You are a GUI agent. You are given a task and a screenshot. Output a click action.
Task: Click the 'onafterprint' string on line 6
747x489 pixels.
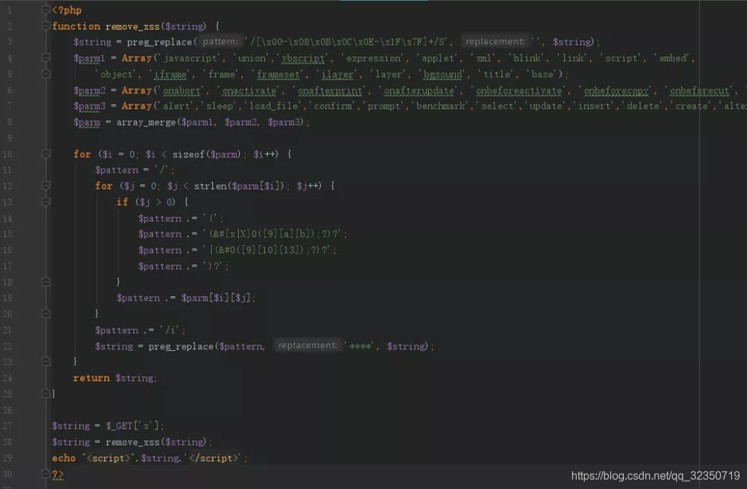coord(330,90)
